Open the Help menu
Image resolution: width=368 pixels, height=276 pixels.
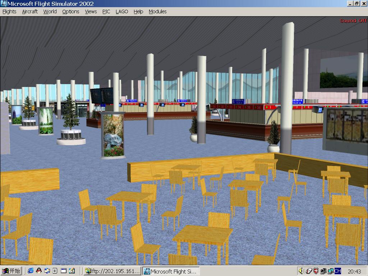138,11
